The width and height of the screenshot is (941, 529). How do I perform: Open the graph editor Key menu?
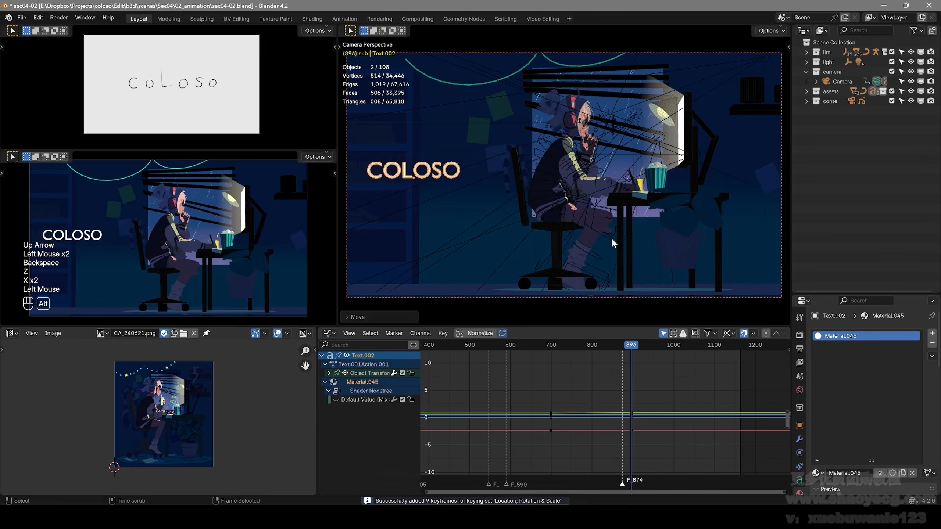point(443,333)
